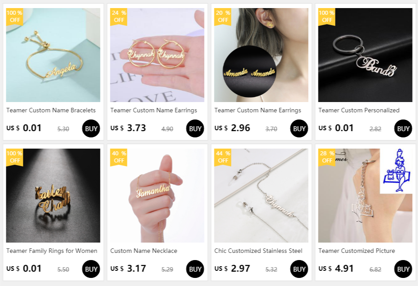Click BUY for Teamer Customized Picture
The image size is (418, 286).
coord(403,269)
